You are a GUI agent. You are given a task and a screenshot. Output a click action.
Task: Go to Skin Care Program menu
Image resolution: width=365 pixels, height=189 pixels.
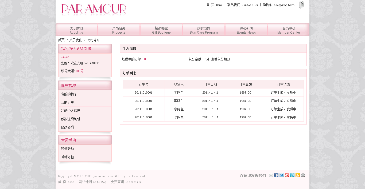(204, 30)
